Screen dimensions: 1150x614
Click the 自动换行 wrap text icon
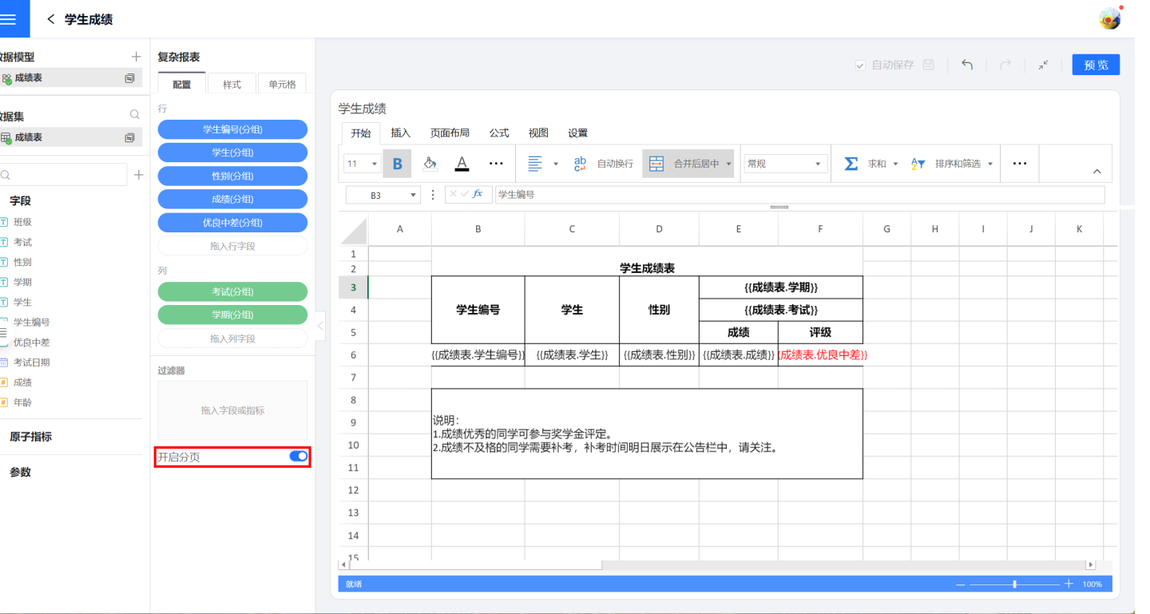[x=581, y=164]
